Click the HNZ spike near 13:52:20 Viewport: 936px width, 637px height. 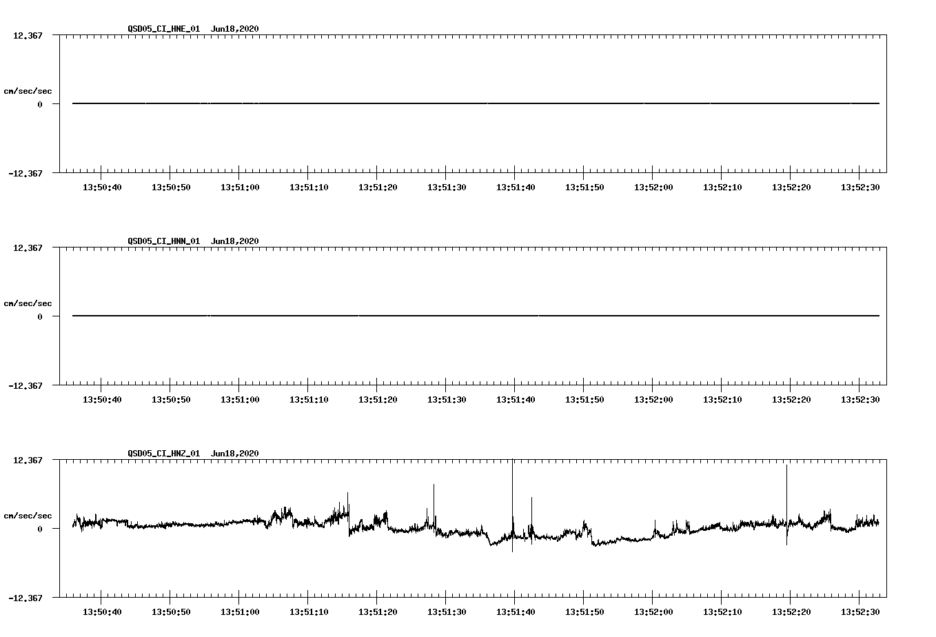tap(786, 505)
